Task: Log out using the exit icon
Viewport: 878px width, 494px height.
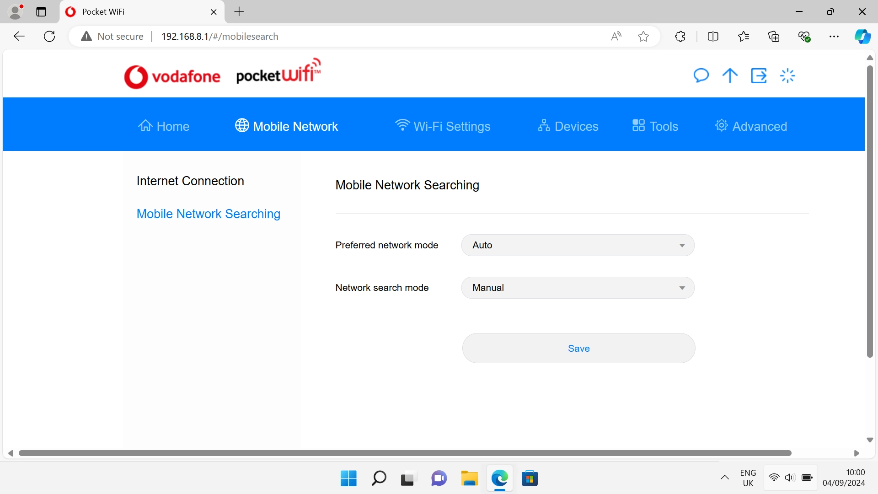Action: tap(759, 75)
